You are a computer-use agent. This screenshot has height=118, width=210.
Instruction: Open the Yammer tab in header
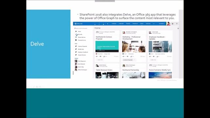(148, 24)
